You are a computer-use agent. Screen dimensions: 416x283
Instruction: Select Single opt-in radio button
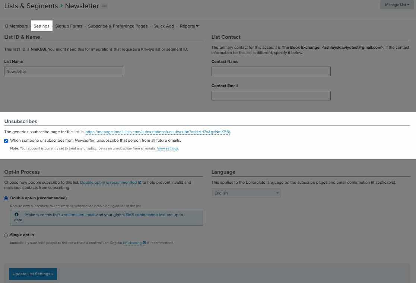6,235
